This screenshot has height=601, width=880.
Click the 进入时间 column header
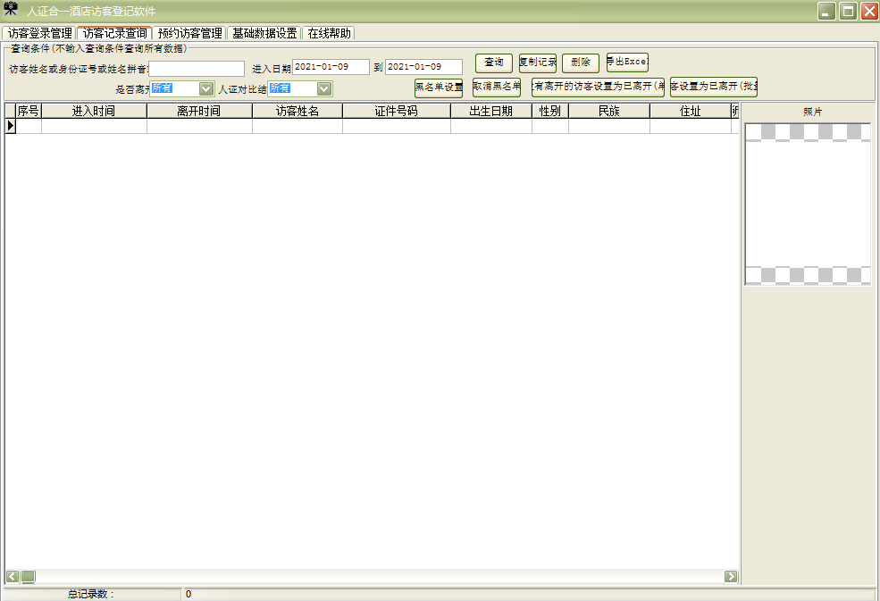[x=94, y=111]
